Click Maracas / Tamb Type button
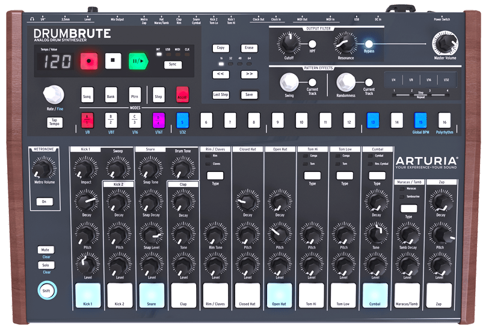Viewport: 489px width, 329px height. pyautogui.click(x=409, y=208)
